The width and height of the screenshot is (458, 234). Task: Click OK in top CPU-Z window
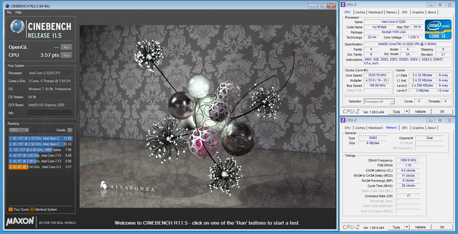click(x=442, y=112)
